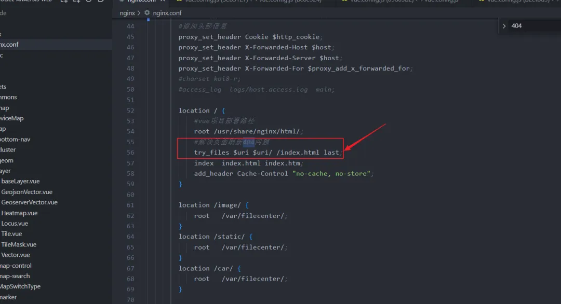Open the Vector.vue file

(16, 255)
